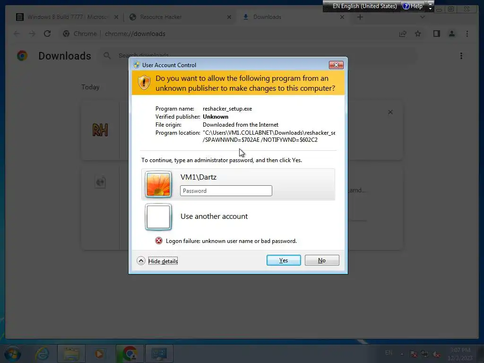484x363 pixels.
Task: Click the Chrome logo beside Downloads
Action: (22, 56)
